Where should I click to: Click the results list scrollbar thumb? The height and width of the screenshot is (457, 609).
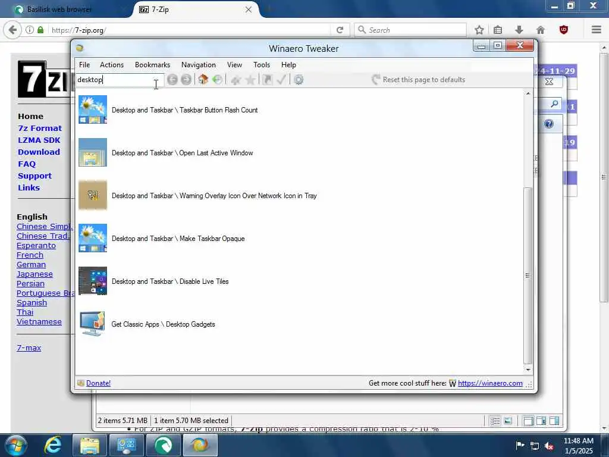pos(528,276)
